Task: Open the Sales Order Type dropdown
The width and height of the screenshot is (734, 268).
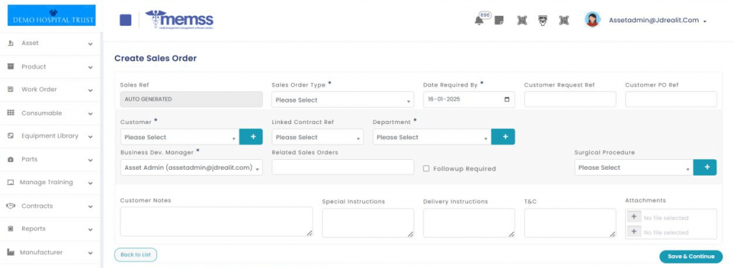Action: (343, 100)
